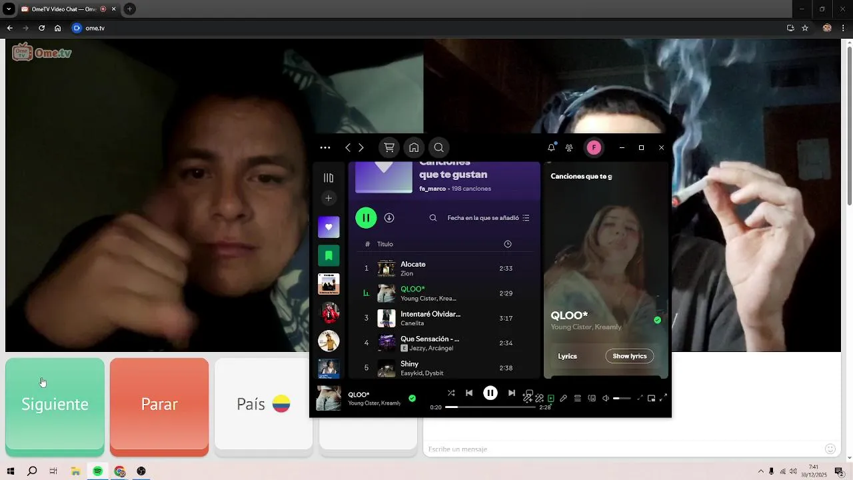Open the 'Fecha en la que se añadió' sort menu
The width and height of the screenshot is (853, 480).
click(488, 218)
